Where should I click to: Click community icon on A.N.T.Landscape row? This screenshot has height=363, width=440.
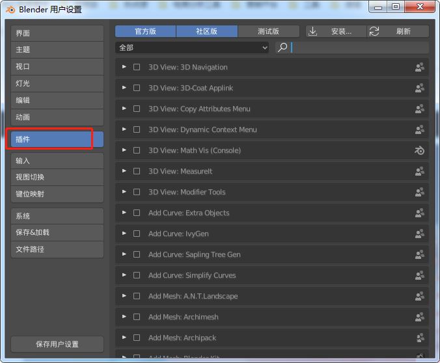tap(420, 296)
